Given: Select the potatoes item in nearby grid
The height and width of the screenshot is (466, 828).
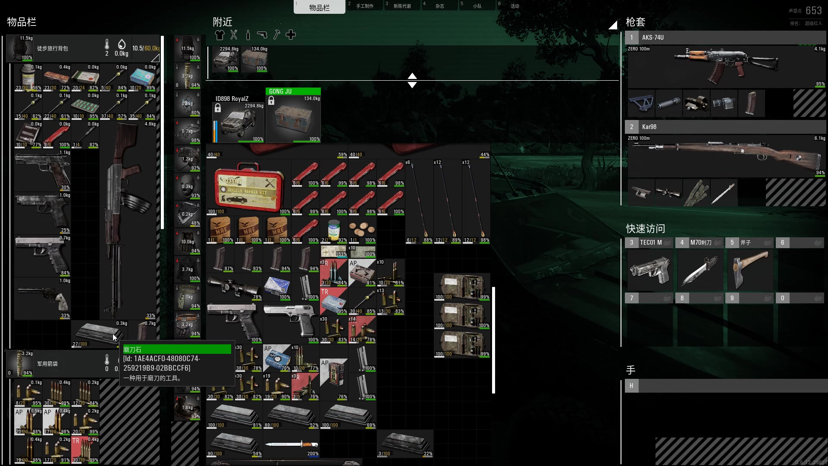Looking at the screenshot, I should 362,230.
